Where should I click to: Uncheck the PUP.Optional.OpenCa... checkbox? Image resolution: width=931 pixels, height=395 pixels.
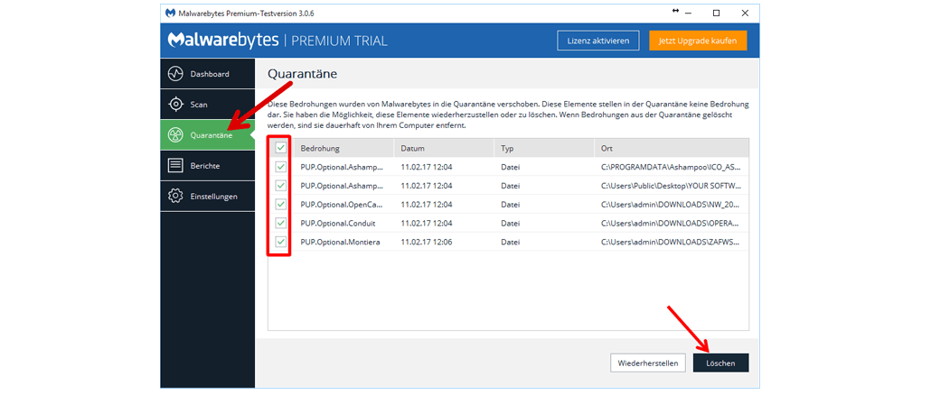tap(281, 205)
